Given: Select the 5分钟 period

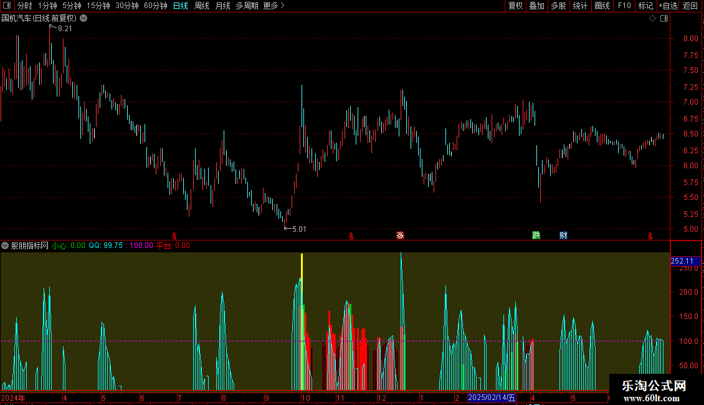Looking at the screenshot, I should pyautogui.click(x=72, y=6).
